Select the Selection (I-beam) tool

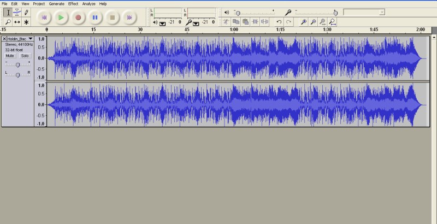click(8, 13)
